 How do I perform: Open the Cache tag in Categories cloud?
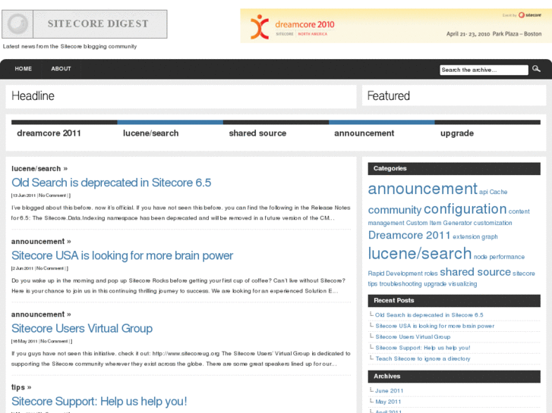pyautogui.click(x=498, y=192)
